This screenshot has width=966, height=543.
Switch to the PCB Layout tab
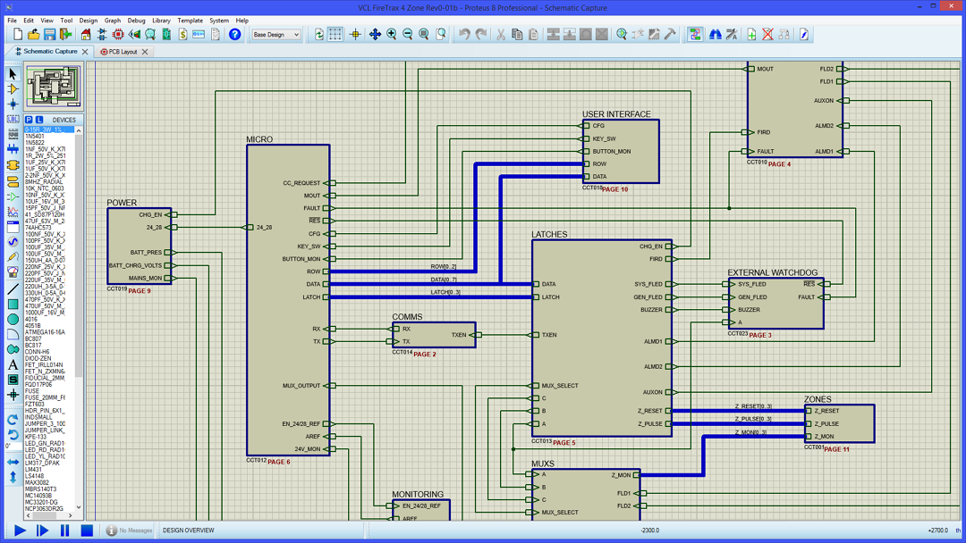click(123, 52)
